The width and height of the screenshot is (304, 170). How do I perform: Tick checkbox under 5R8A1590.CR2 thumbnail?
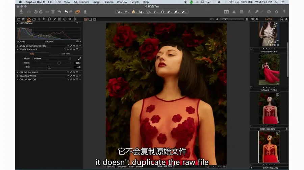tap(251, 49)
